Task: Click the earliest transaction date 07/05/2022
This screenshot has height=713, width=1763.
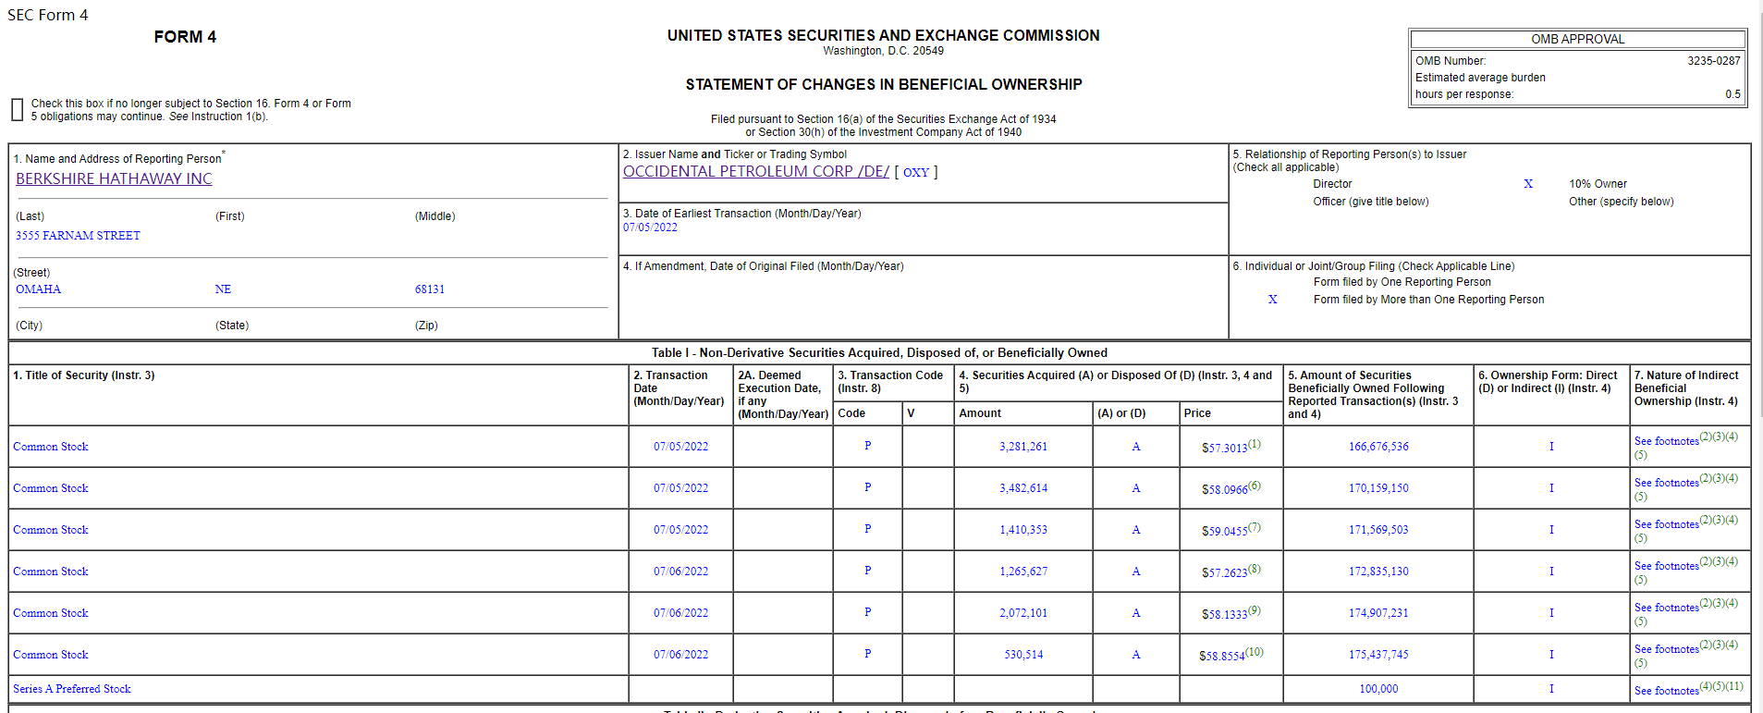Action: tap(650, 227)
